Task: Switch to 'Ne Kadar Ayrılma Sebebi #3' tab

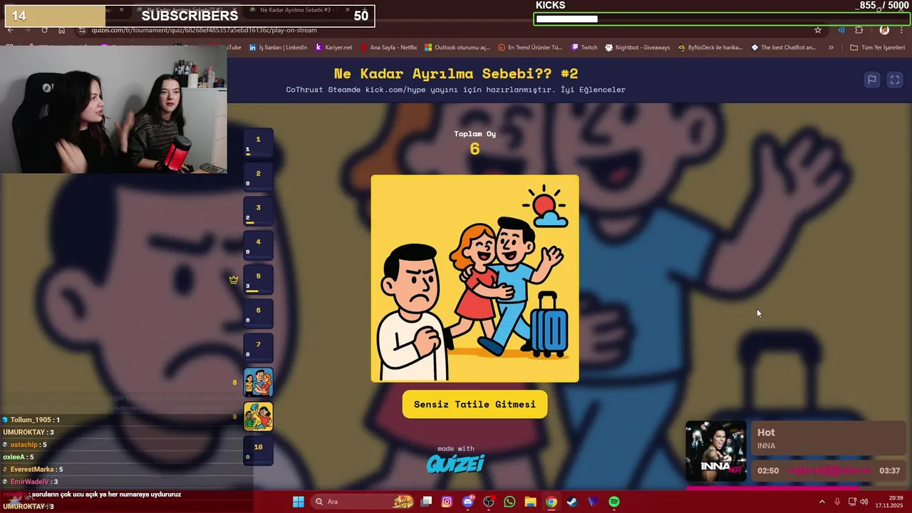Action: click(x=299, y=10)
